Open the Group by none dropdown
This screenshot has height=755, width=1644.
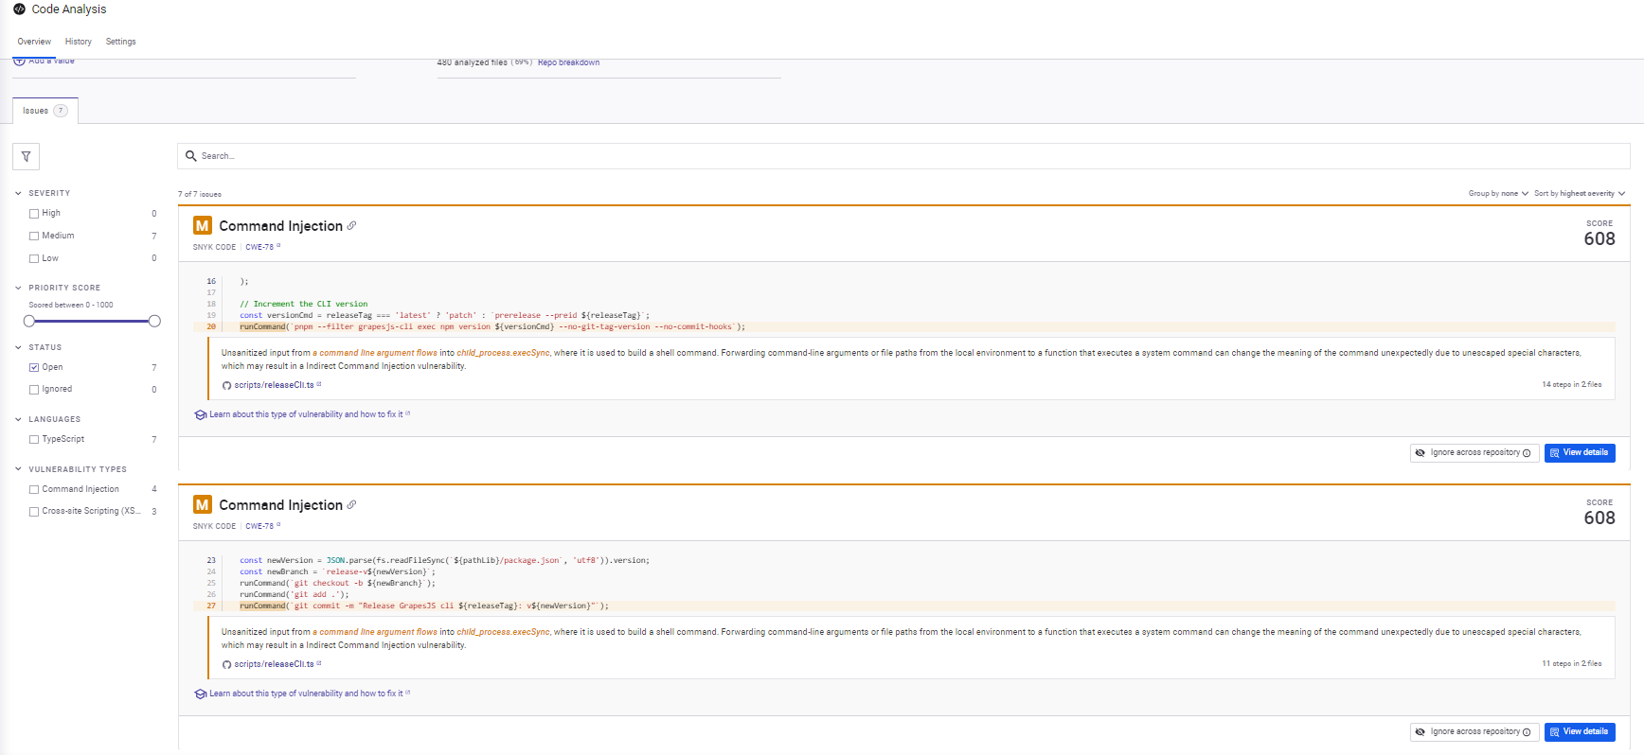(x=1498, y=193)
